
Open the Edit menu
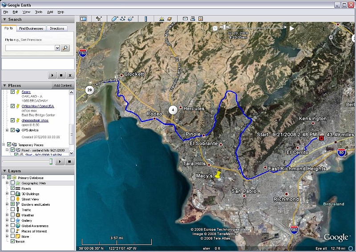[15, 12]
